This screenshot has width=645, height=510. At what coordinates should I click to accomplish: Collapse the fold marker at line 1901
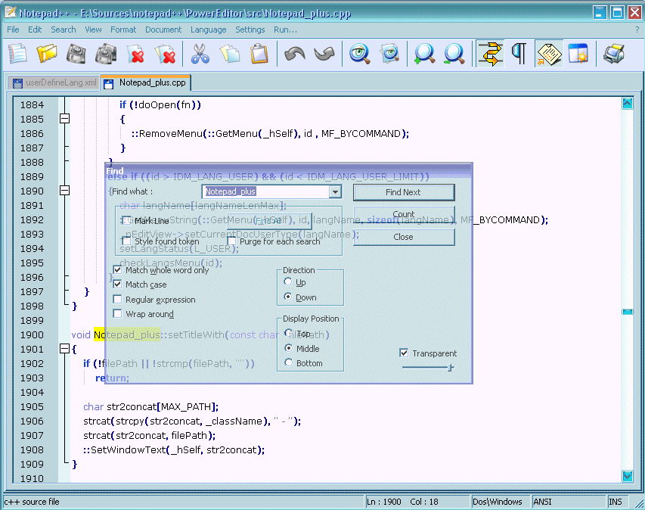coord(64,349)
